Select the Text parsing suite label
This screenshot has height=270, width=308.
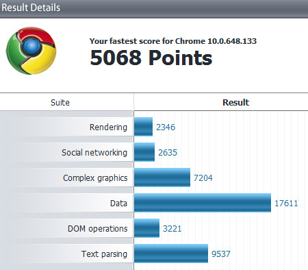click(x=104, y=254)
